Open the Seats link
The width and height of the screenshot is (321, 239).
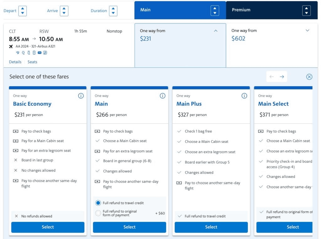32,62
